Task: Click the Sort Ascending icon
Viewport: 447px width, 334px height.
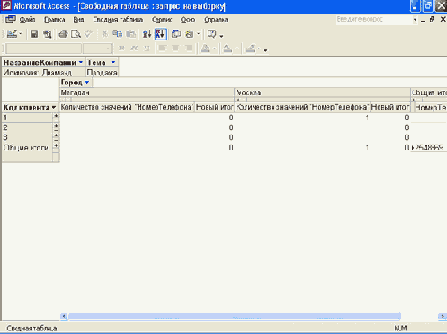Action: [x=147, y=34]
